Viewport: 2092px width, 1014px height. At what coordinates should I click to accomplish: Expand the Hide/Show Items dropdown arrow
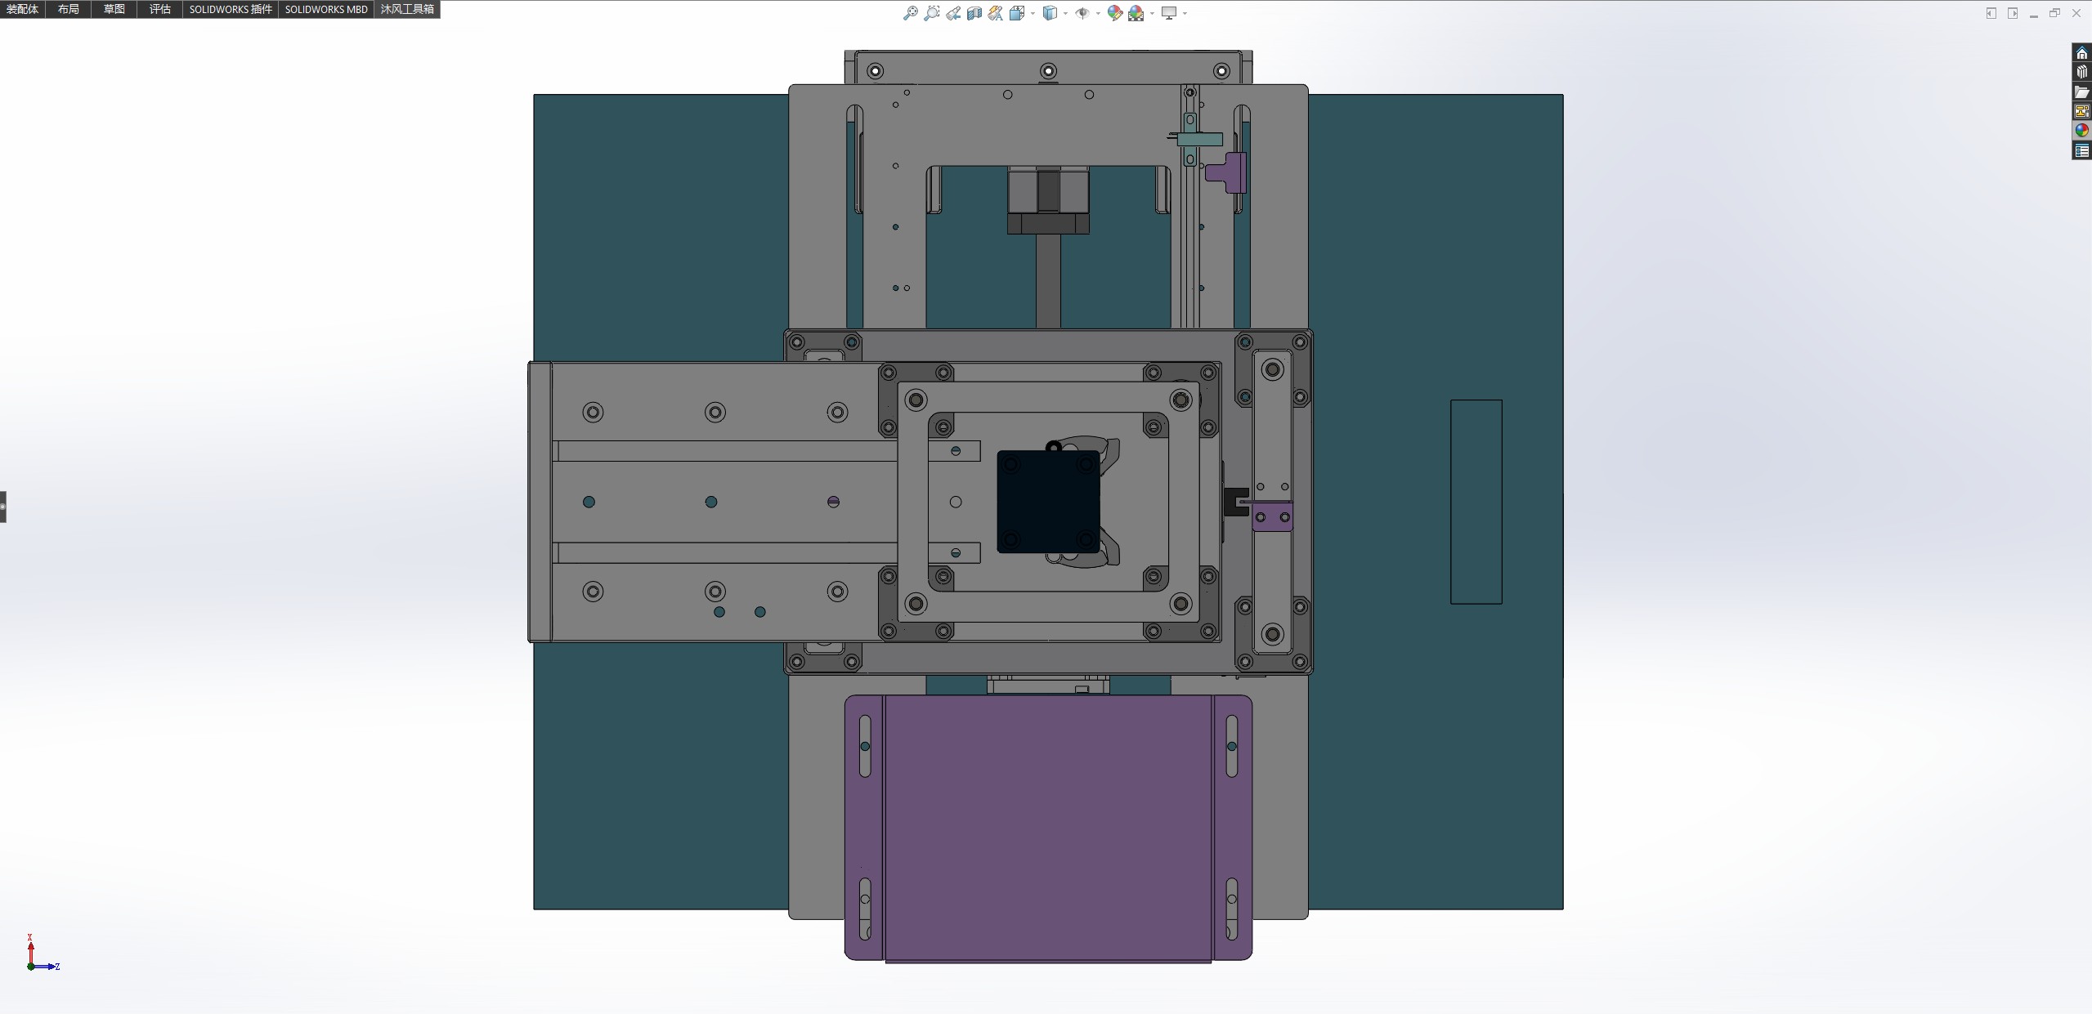click(x=1098, y=13)
